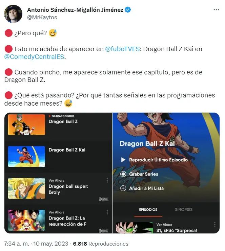225x251 pixels.
Task: Open options menu for Dragon ball super: Broly
Action: [x=107, y=180]
